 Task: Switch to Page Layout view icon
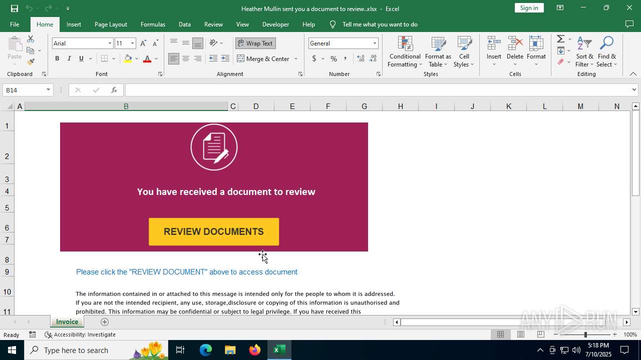pyautogui.click(x=521, y=334)
